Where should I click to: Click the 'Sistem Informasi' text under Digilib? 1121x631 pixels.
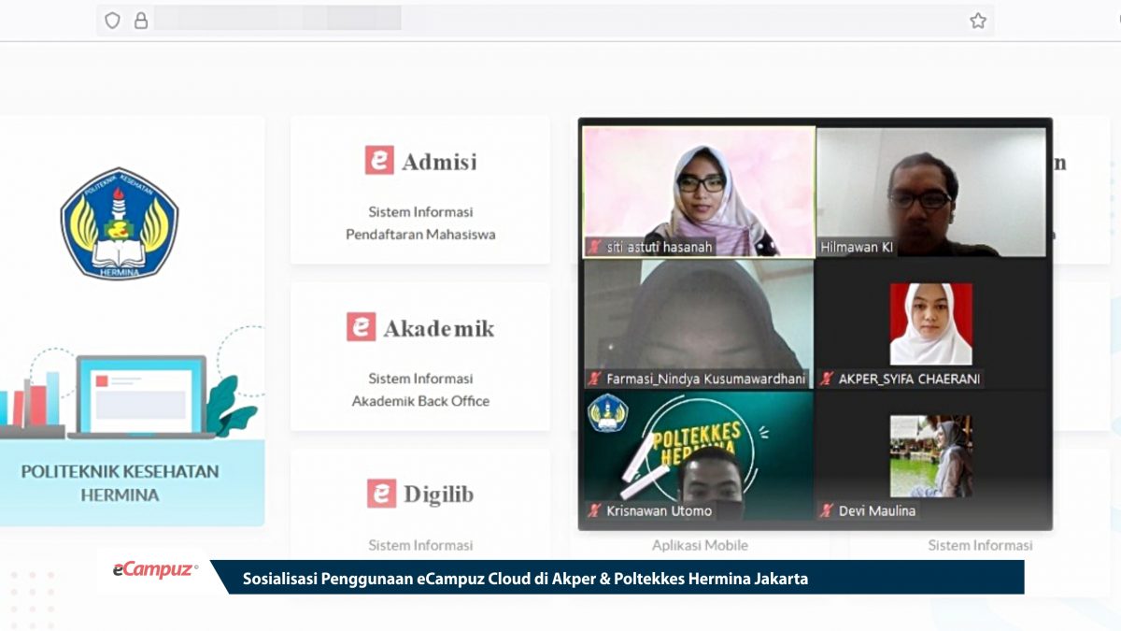click(420, 545)
